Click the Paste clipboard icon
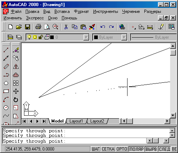 [83, 27]
